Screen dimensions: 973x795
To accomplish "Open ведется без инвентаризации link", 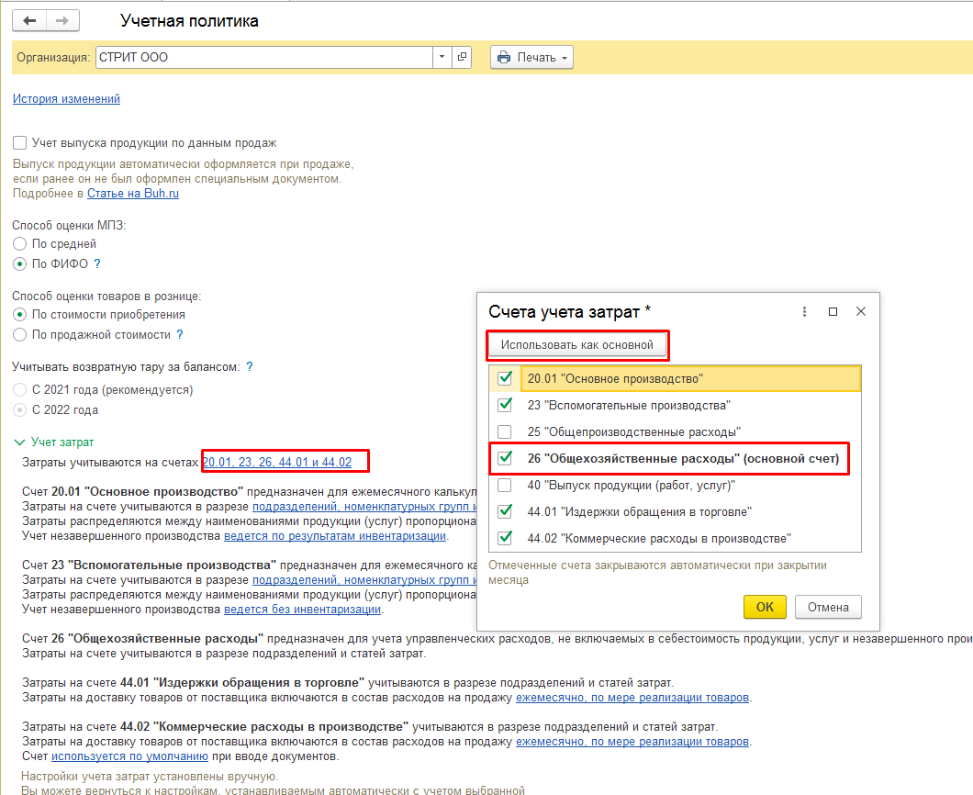I will (302, 610).
